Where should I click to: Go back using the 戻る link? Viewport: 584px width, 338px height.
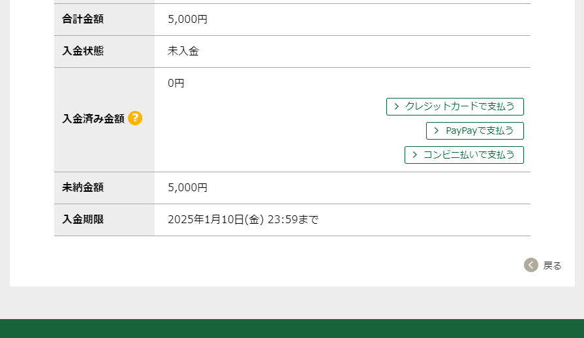pyautogui.click(x=552, y=266)
